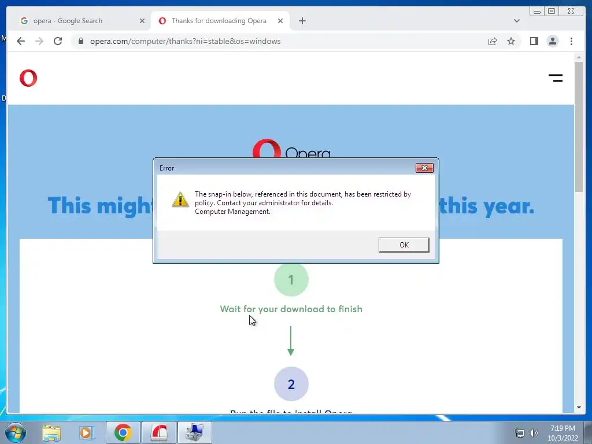The height and width of the screenshot is (444, 592).
Task: Click OK in the Error dialog
Action: (404, 245)
